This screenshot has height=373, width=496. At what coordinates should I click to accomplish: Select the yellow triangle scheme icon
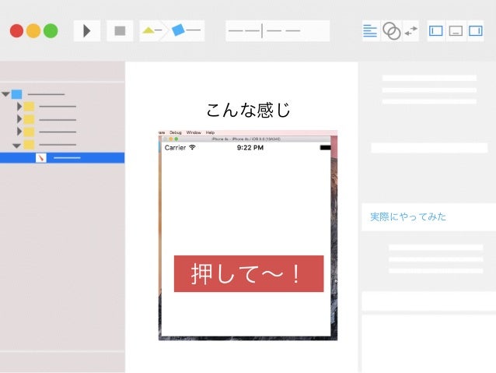pos(148,30)
